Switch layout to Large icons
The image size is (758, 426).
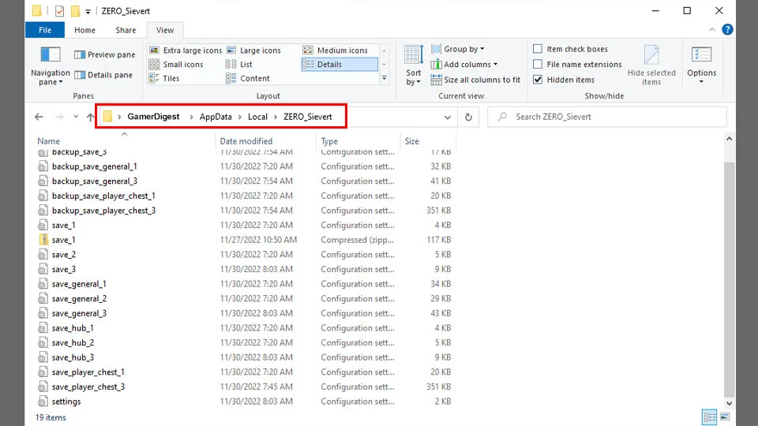(x=253, y=50)
